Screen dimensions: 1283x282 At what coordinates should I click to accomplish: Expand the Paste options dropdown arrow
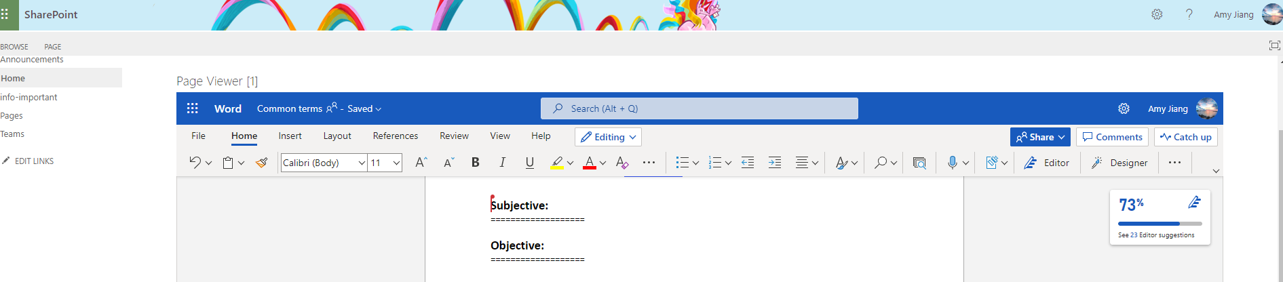241,163
